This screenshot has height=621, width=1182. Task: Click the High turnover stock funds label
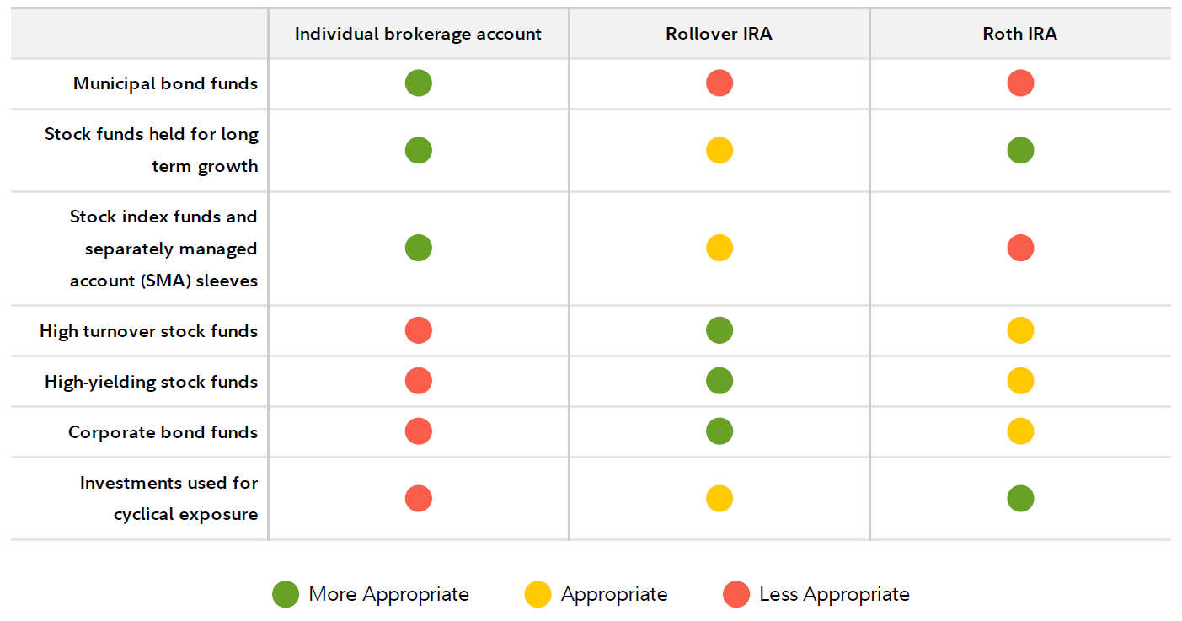coord(148,331)
